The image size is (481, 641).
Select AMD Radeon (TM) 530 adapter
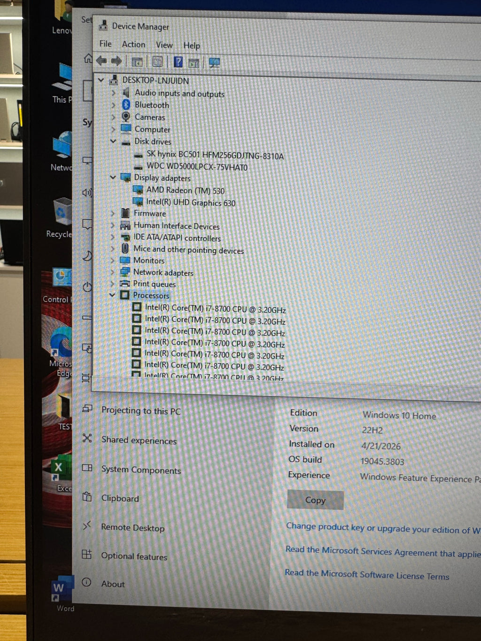[x=185, y=190]
